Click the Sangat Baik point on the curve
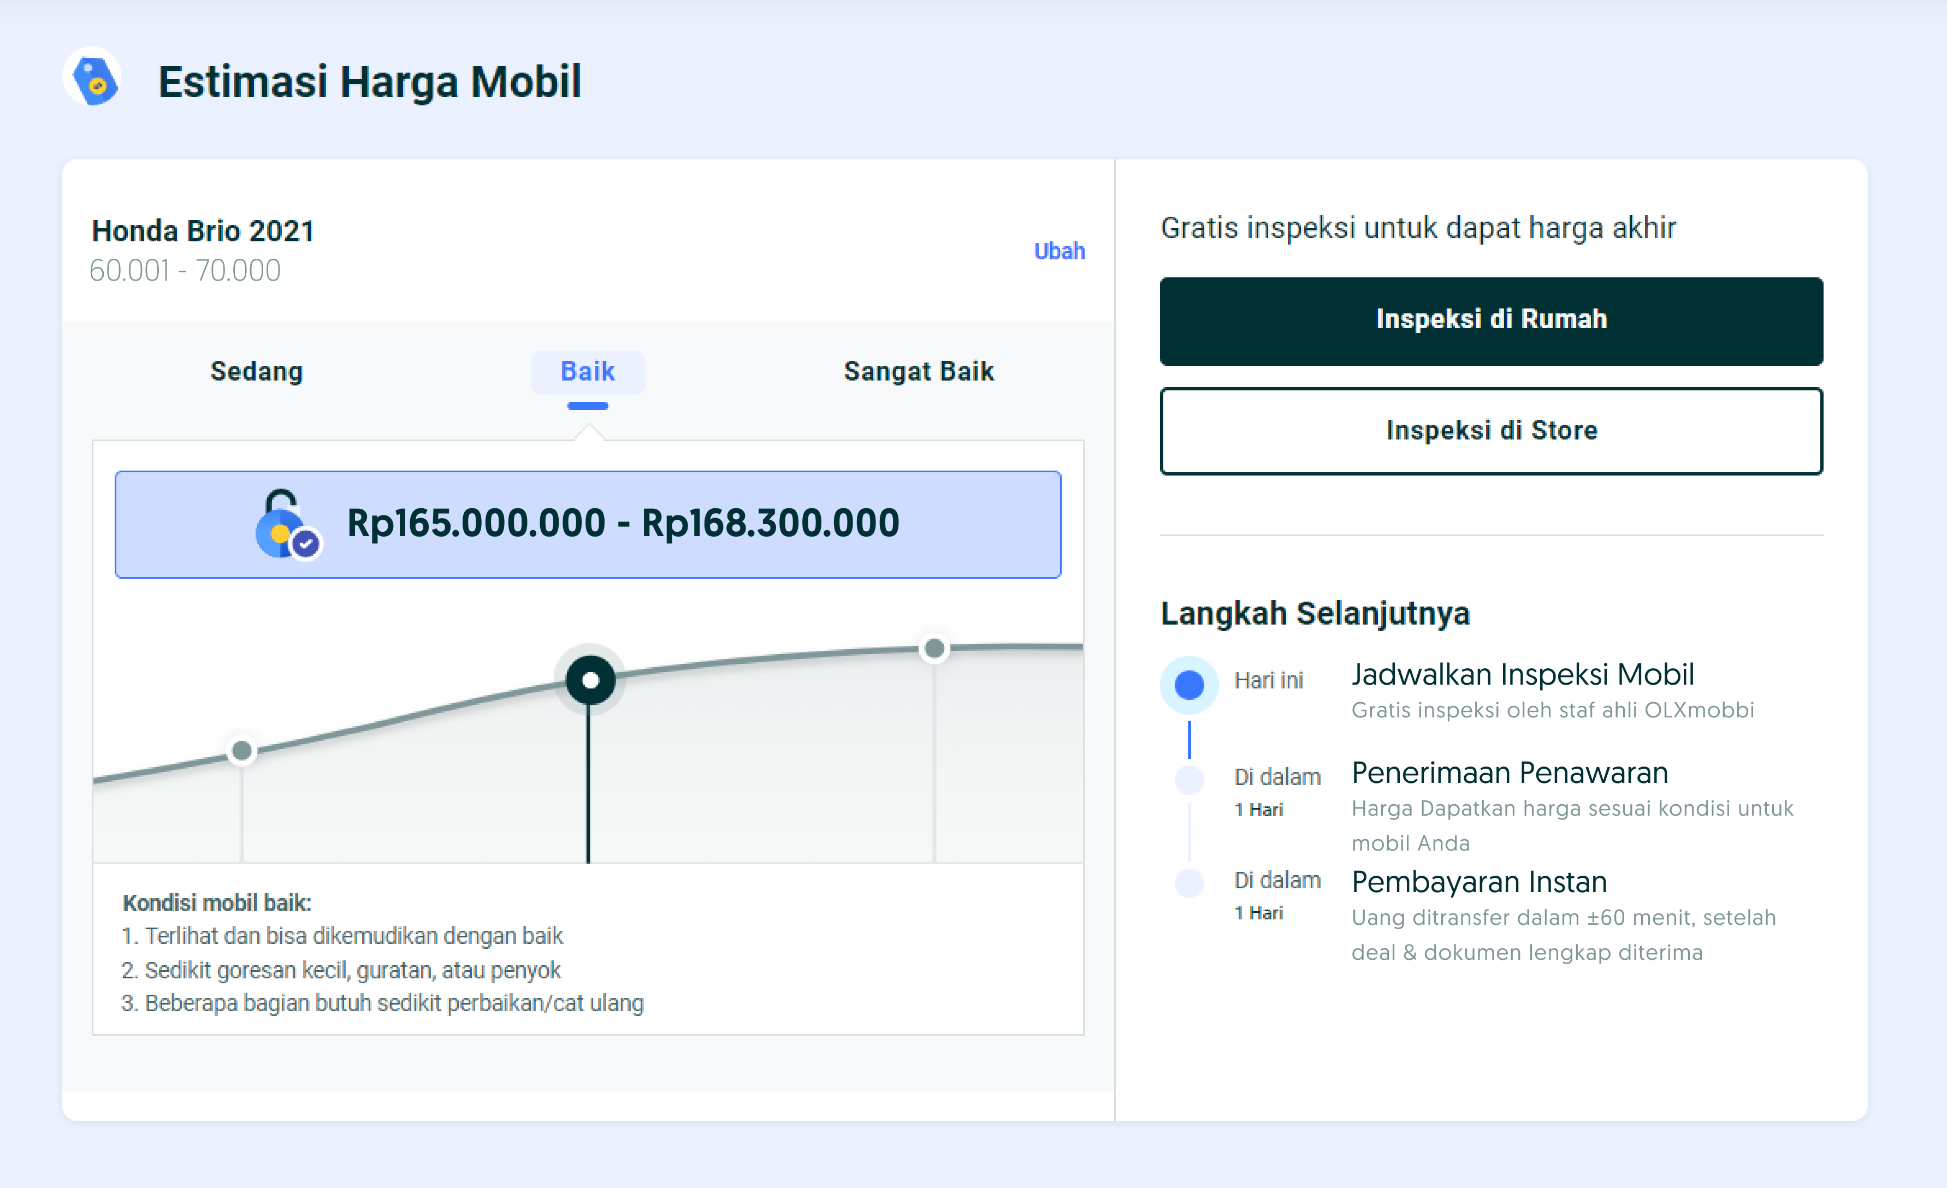This screenshot has width=1947, height=1188. (x=934, y=649)
